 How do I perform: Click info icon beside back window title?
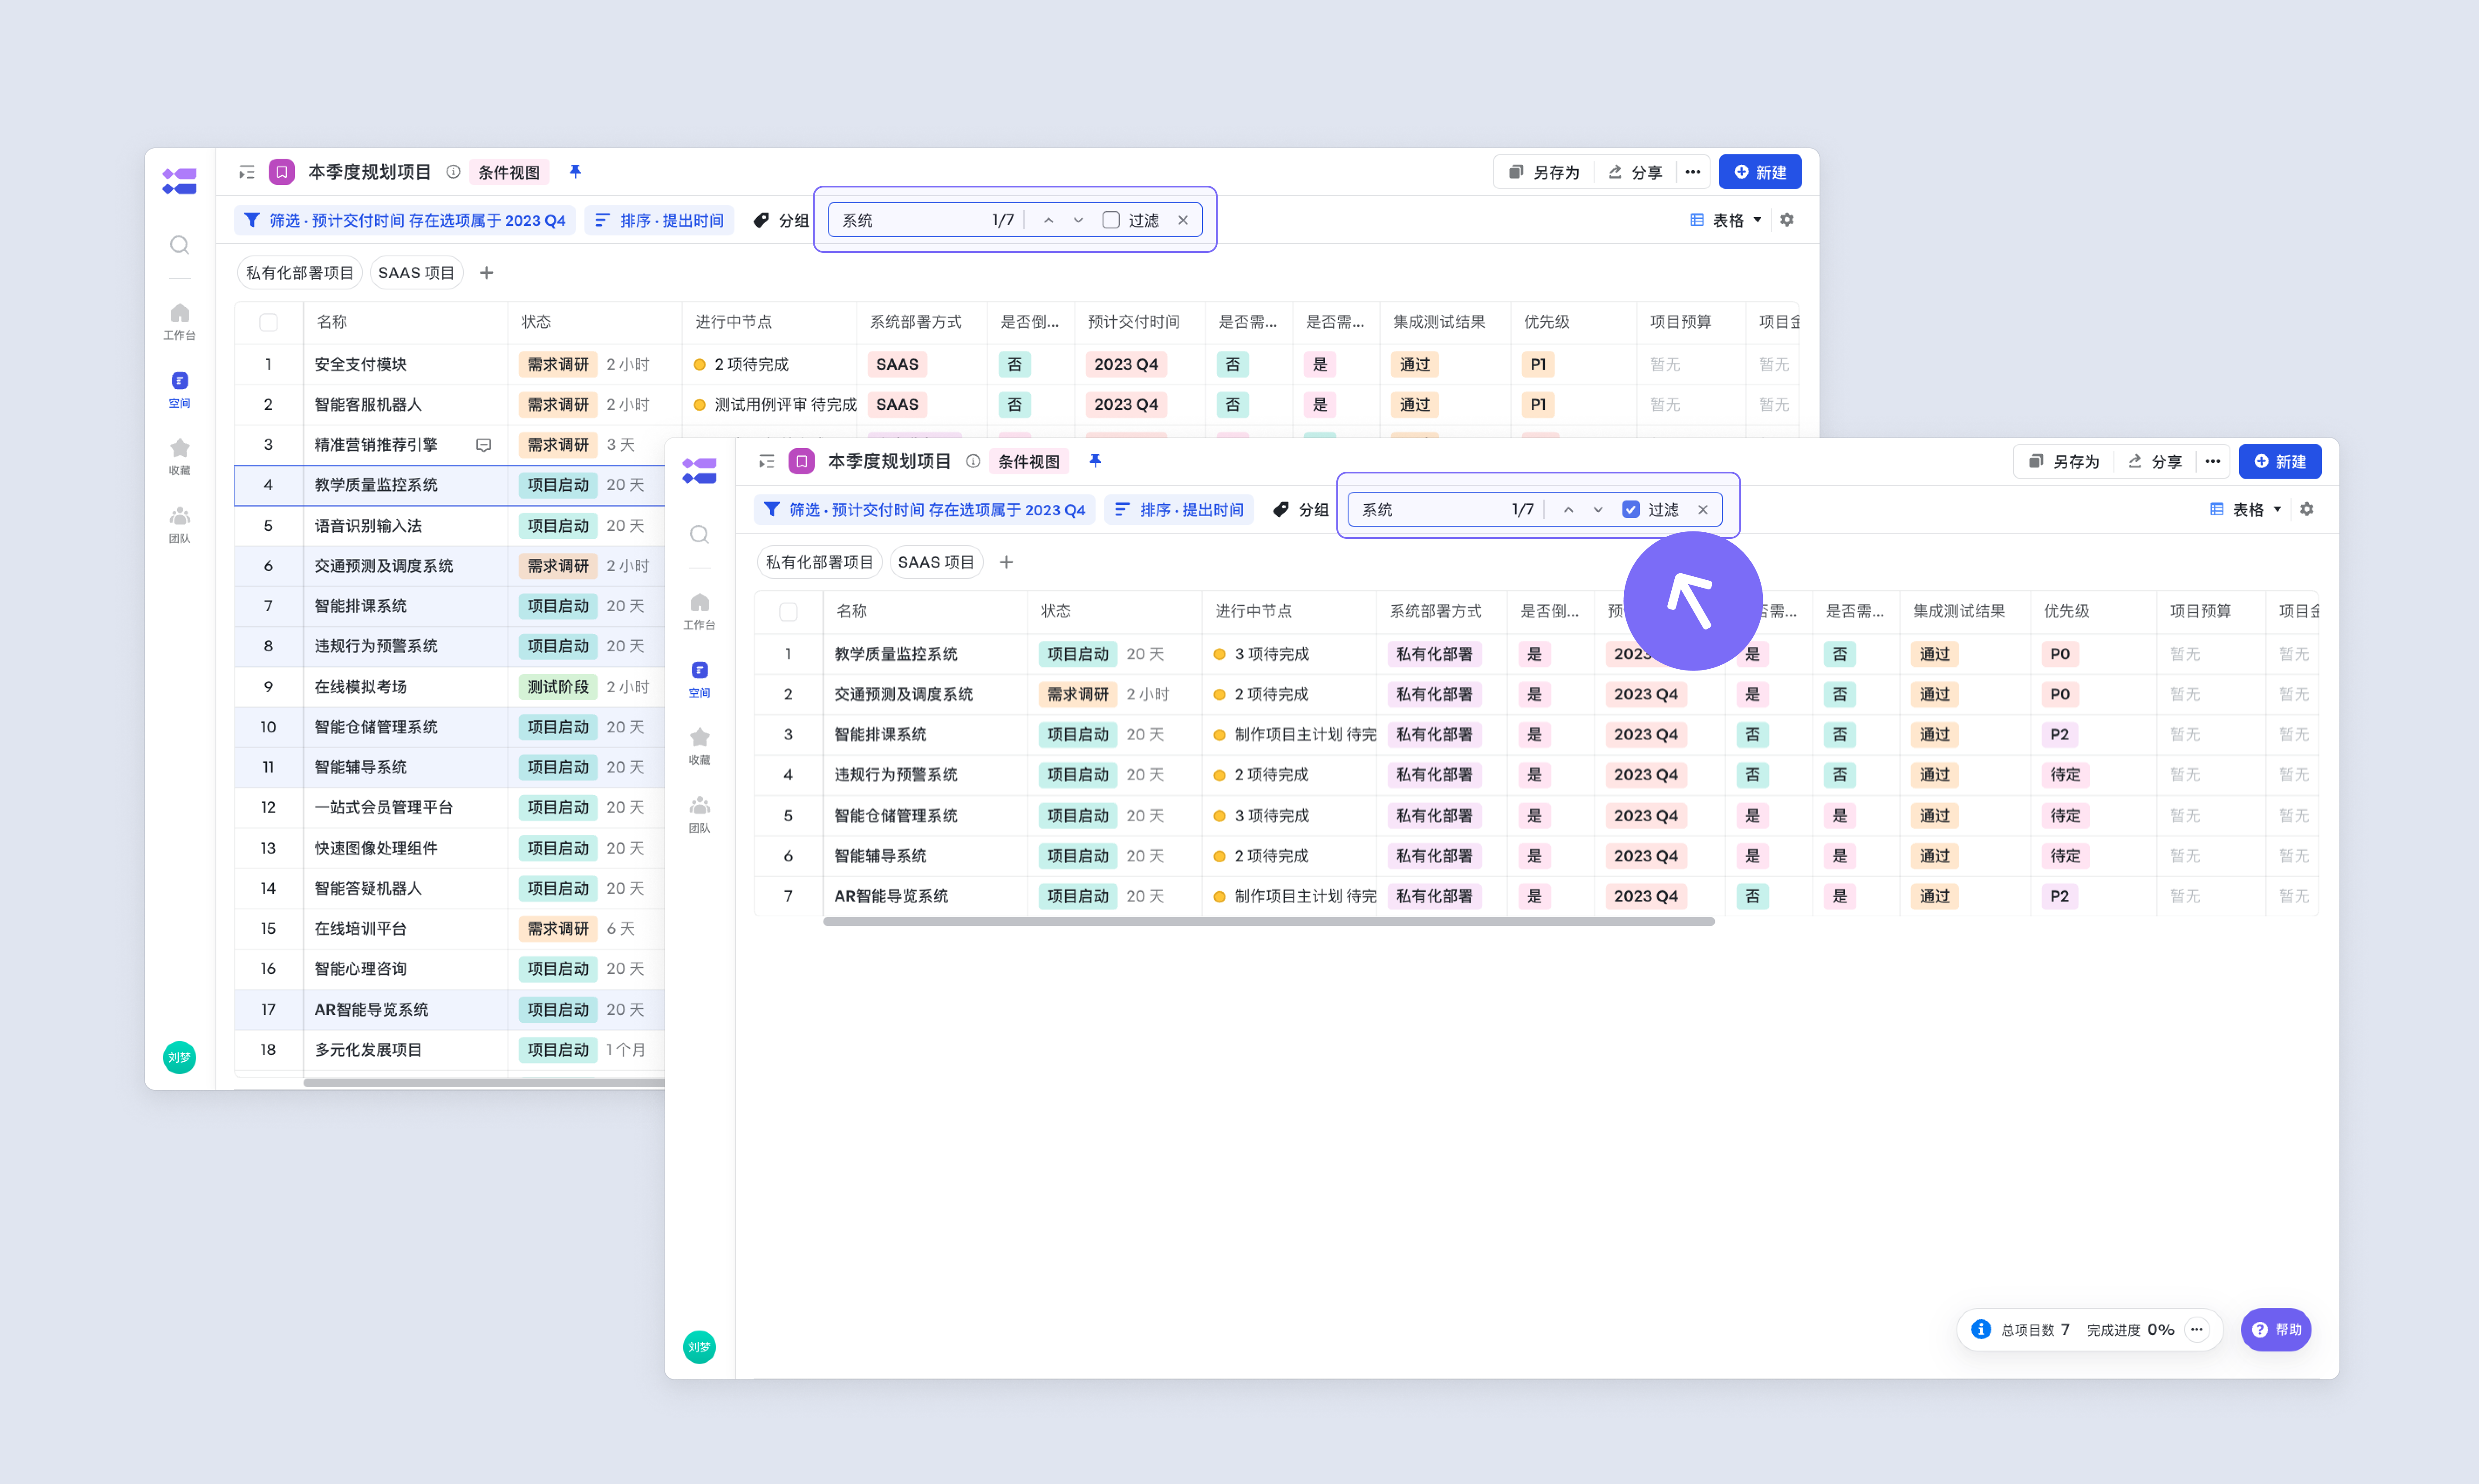[453, 172]
